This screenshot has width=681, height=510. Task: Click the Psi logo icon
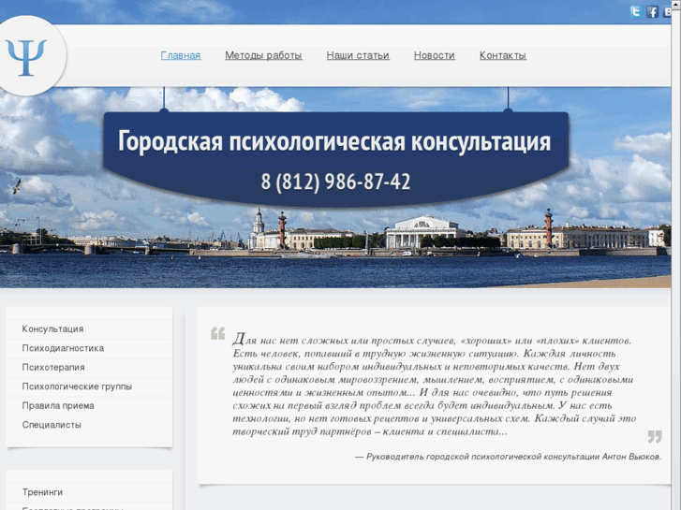pyautogui.click(x=26, y=56)
